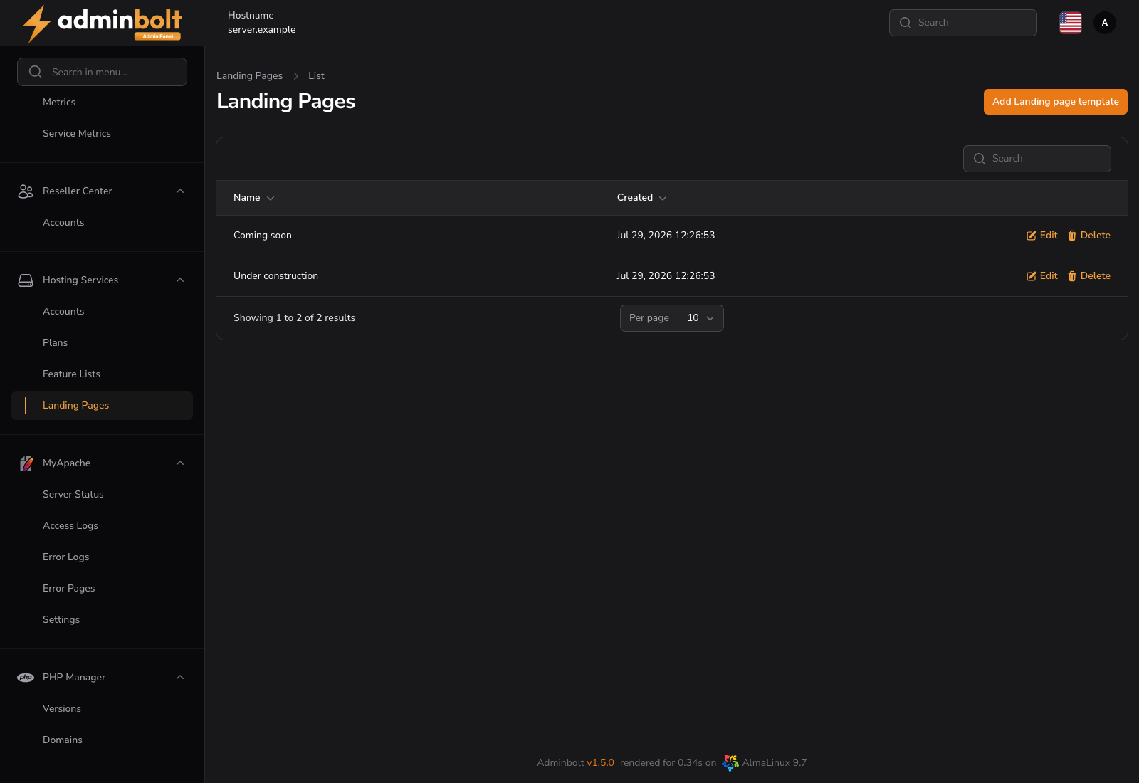
Task: Click the magnifier icon in menu search
Action: coord(35,72)
